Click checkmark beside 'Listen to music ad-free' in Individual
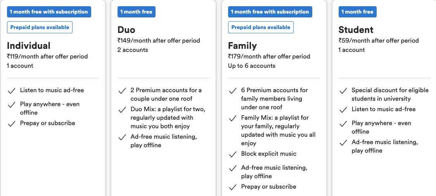 tap(11, 91)
